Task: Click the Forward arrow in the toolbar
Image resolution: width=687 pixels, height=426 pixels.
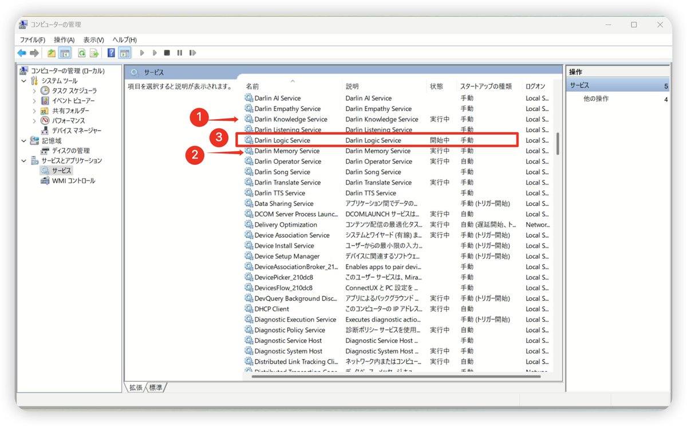Action: coord(34,53)
